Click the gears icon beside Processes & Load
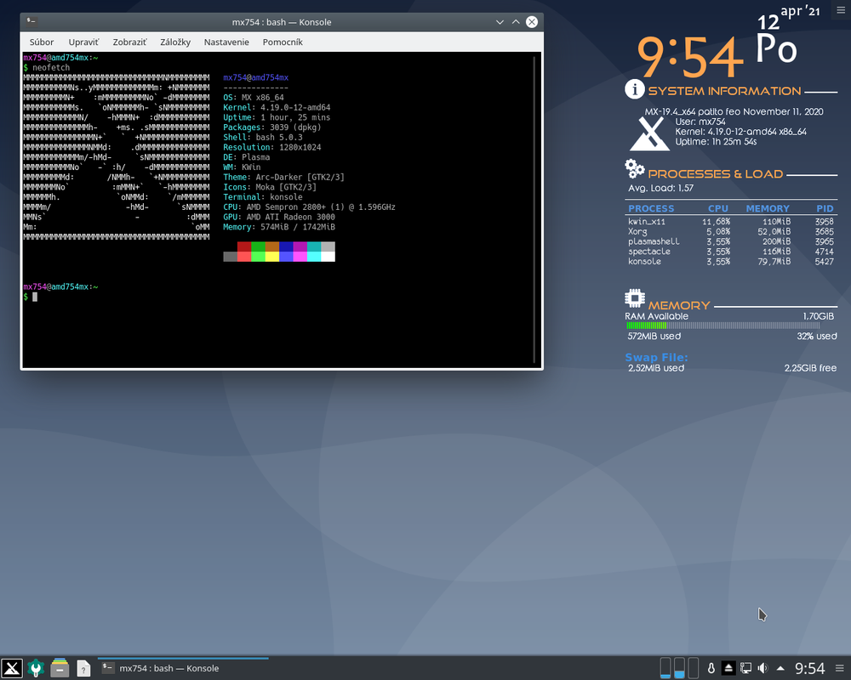This screenshot has width=851, height=680. pos(635,168)
